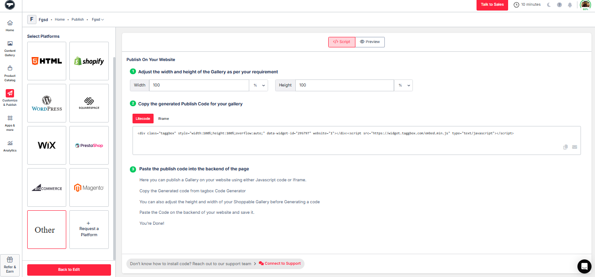Open Width unit dropdown
The image size is (595, 277).
coord(259,85)
